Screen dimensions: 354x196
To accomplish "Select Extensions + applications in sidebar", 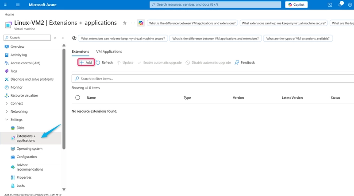I will click(x=31, y=138).
